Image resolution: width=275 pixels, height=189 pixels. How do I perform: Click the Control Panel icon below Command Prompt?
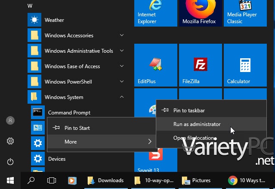point(38,128)
